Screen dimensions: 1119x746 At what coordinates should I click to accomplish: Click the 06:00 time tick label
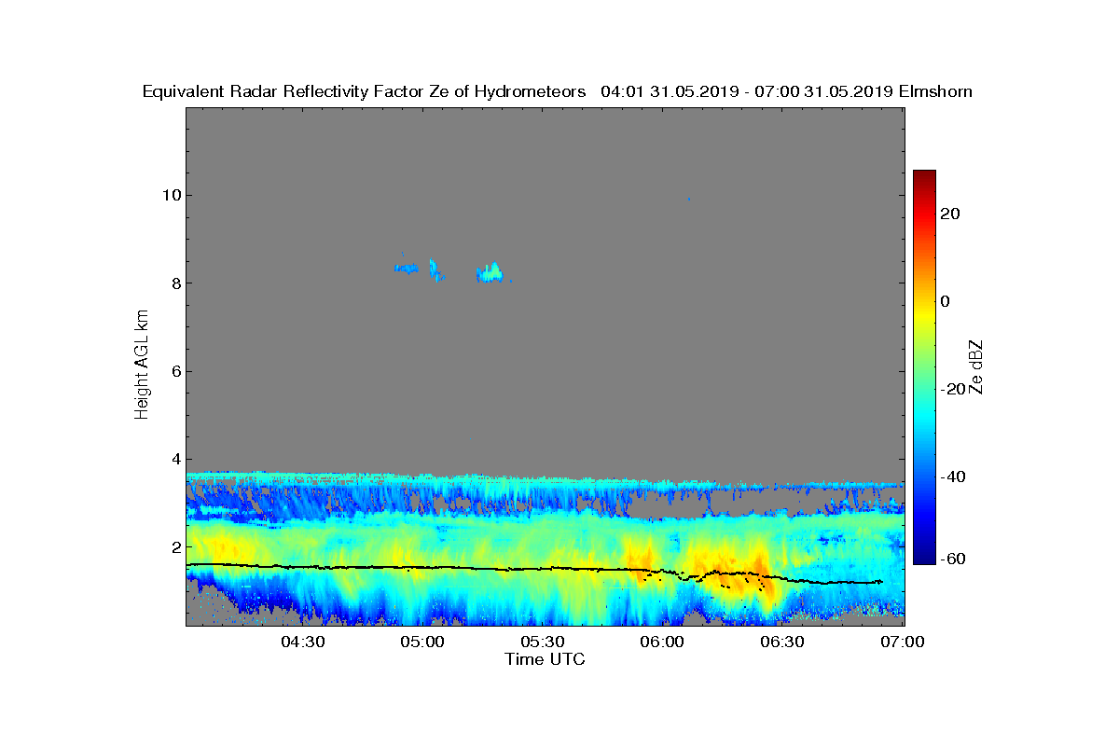(663, 642)
